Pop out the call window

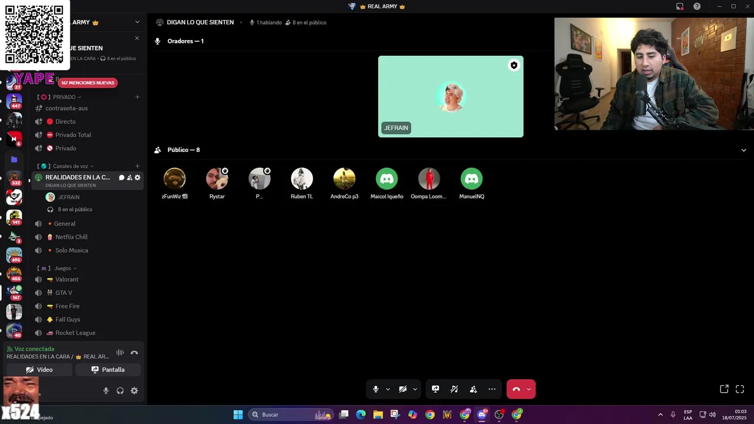[724, 389]
